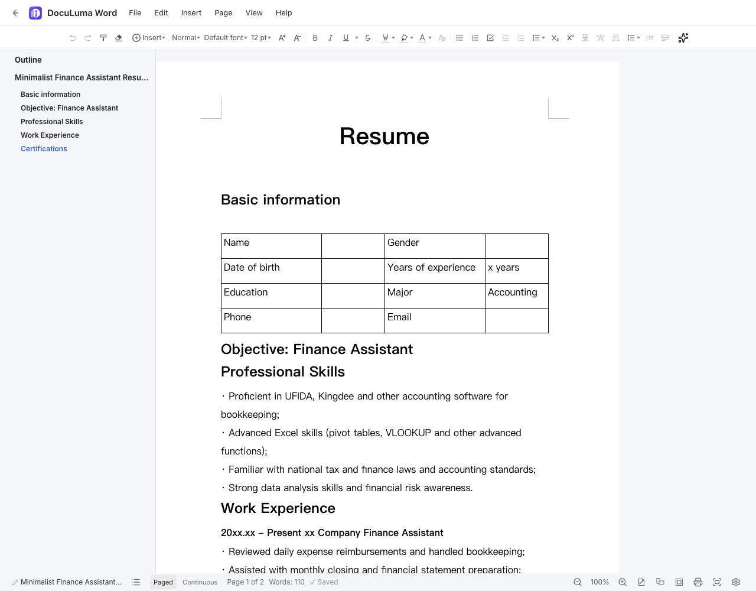Print the document

(698, 582)
